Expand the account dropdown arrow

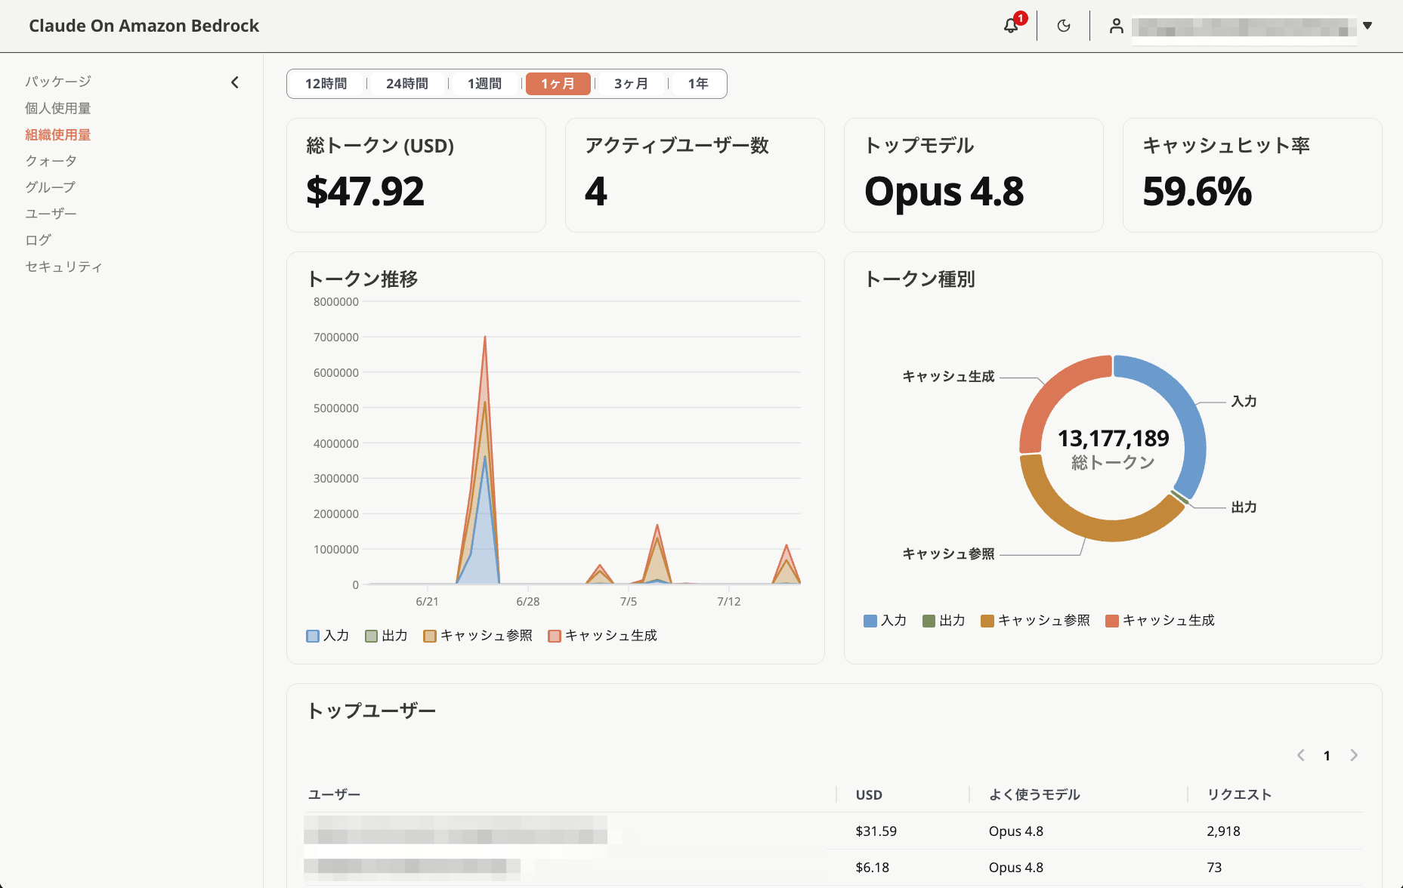tap(1367, 26)
